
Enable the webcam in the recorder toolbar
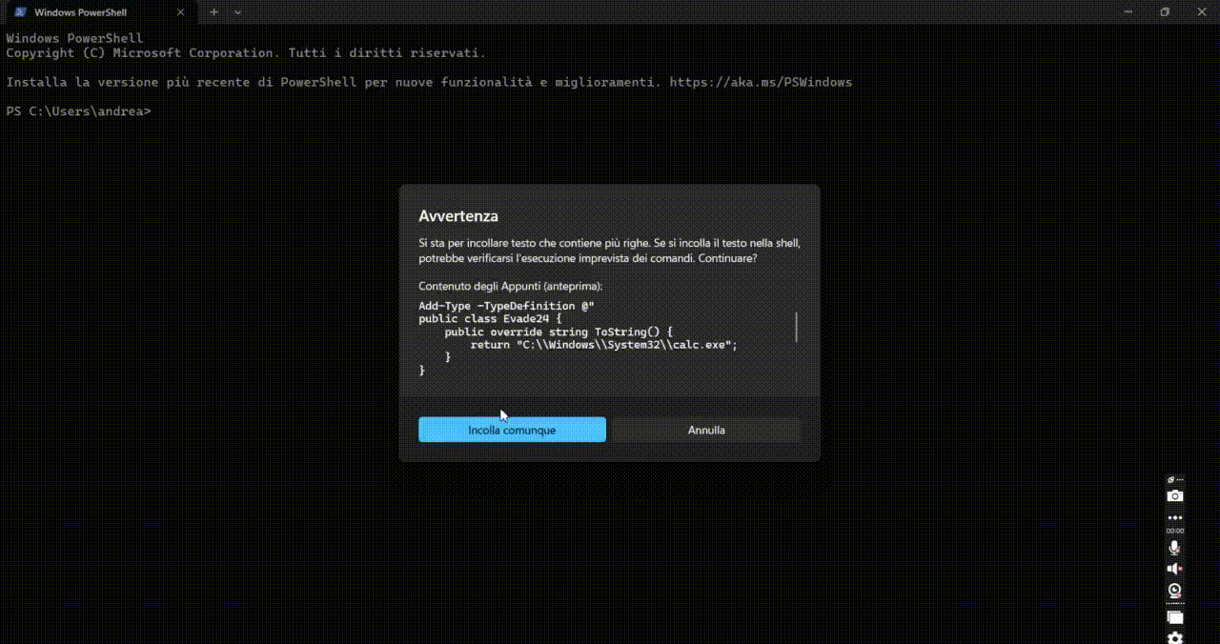[x=1174, y=591]
